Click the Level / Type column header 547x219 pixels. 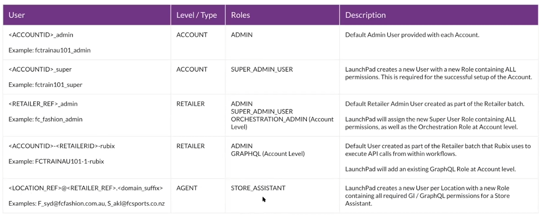[x=196, y=15]
